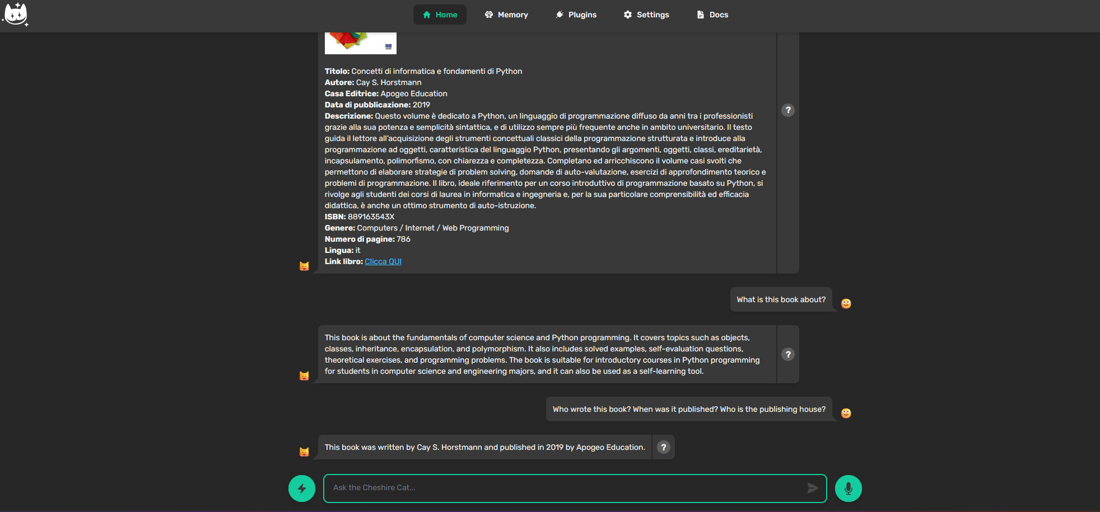Viewport: 1100px width, 512px height.
Task: Click the Casa Editrice: Apogeo Education line
Action: pyautogui.click(x=386, y=93)
